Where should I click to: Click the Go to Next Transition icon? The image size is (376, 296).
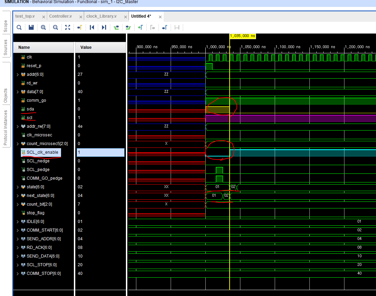click(x=128, y=27)
